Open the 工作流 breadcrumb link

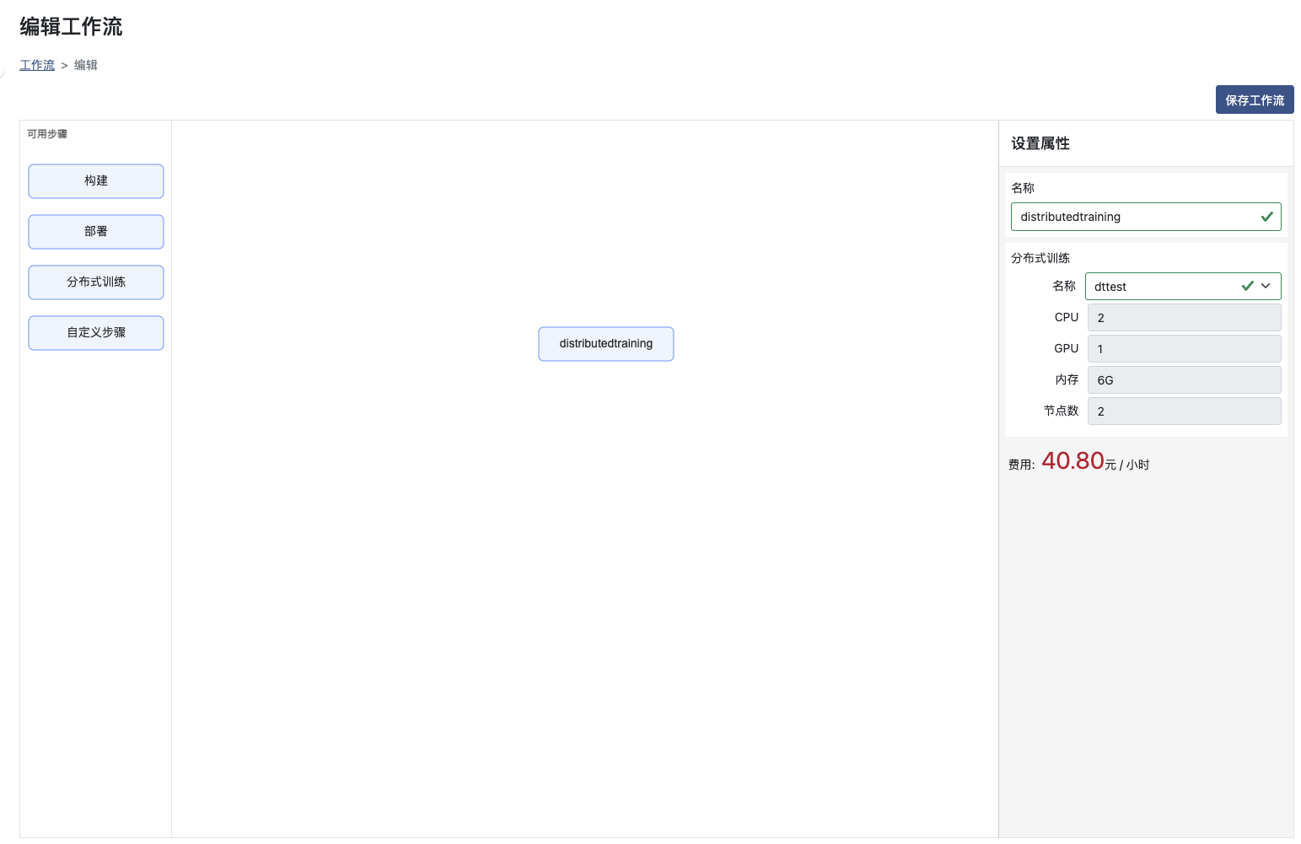(x=37, y=65)
